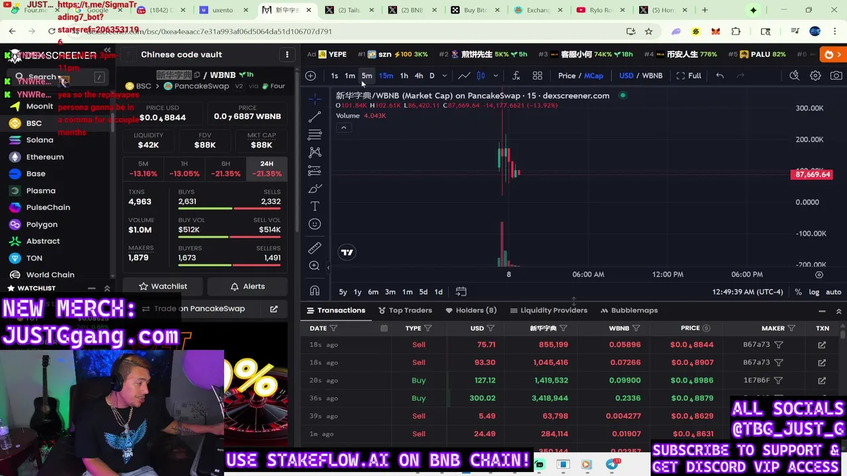Select the 5M stats tab
The image size is (847, 476).
[143, 169]
